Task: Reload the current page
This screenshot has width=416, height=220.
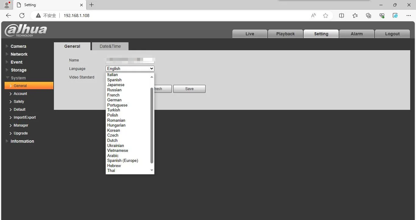Action: click(x=22, y=16)
